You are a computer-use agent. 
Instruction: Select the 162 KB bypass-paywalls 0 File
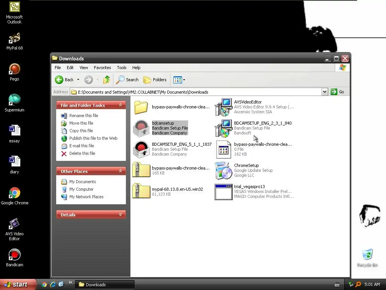click(223, 149)
